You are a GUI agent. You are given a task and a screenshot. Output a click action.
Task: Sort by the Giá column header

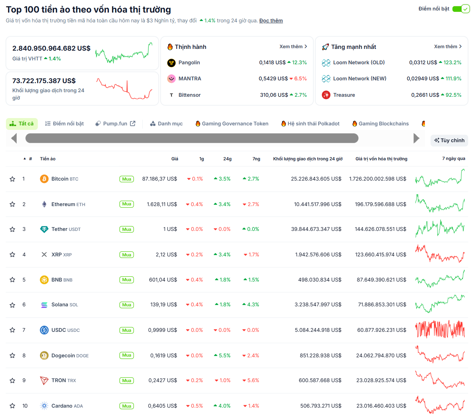pyautogui.click(x=175, y=159)
